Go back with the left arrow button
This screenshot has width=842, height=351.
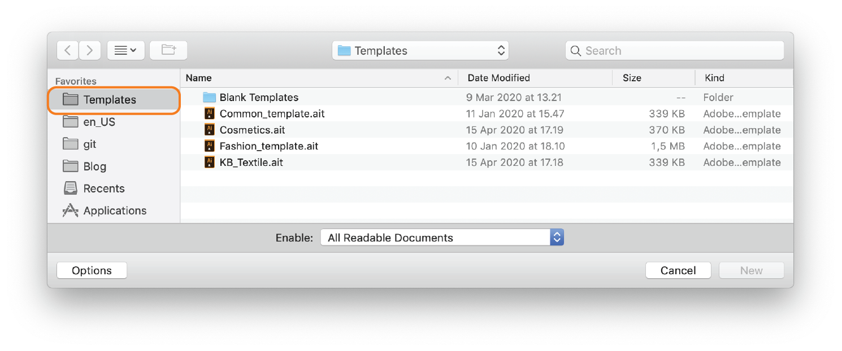pos(68,50)
